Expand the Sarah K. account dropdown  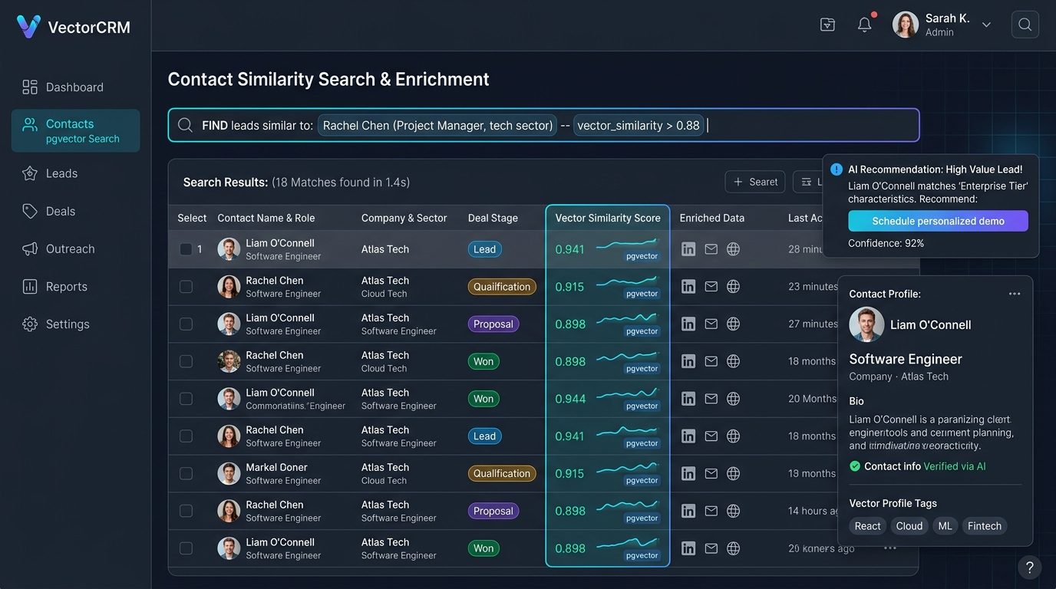(x=986, y=25)
